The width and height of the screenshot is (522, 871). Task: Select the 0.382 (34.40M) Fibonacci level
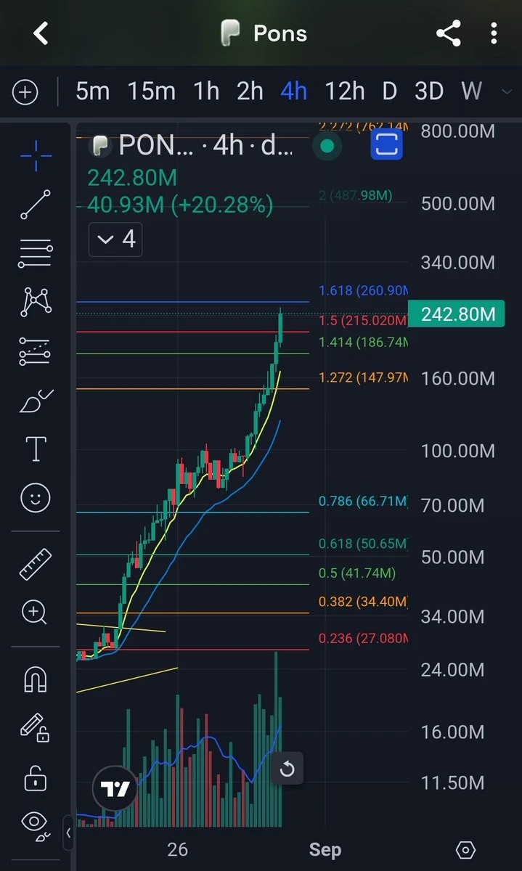pyautogui.click(x=363, y=602)
